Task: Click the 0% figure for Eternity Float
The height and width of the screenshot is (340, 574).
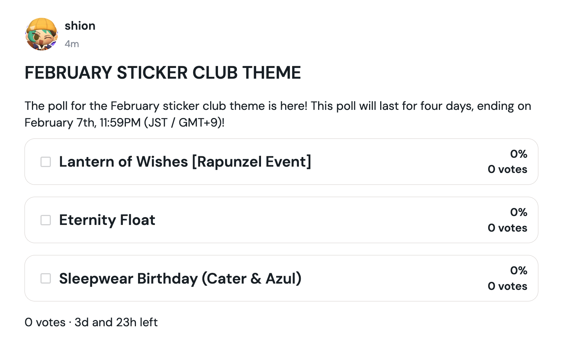Action: coord(518,212)
